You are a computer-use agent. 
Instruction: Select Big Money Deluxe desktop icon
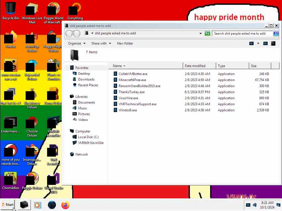[32, 98]
